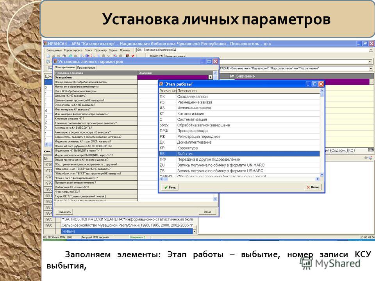The width and height of the screenshot is (375, 281).
Task: Click up arrow of parameters list scrollbar
Action: (215, 73)
